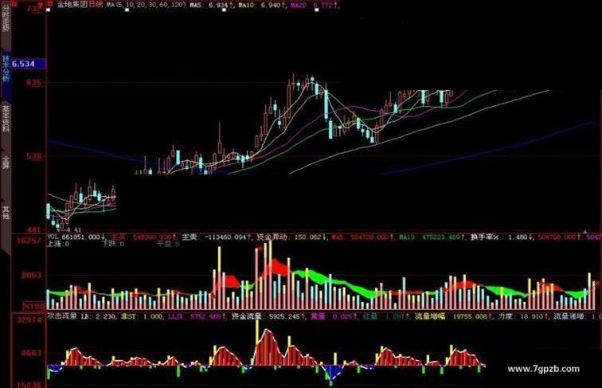This screenshot has height=388, width=602.
Task: Click the stock name 金地集团 in header
Action: click(72, 5)
